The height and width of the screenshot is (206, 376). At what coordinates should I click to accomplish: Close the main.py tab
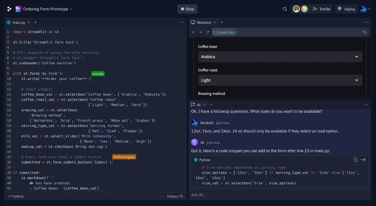[29, 22]
